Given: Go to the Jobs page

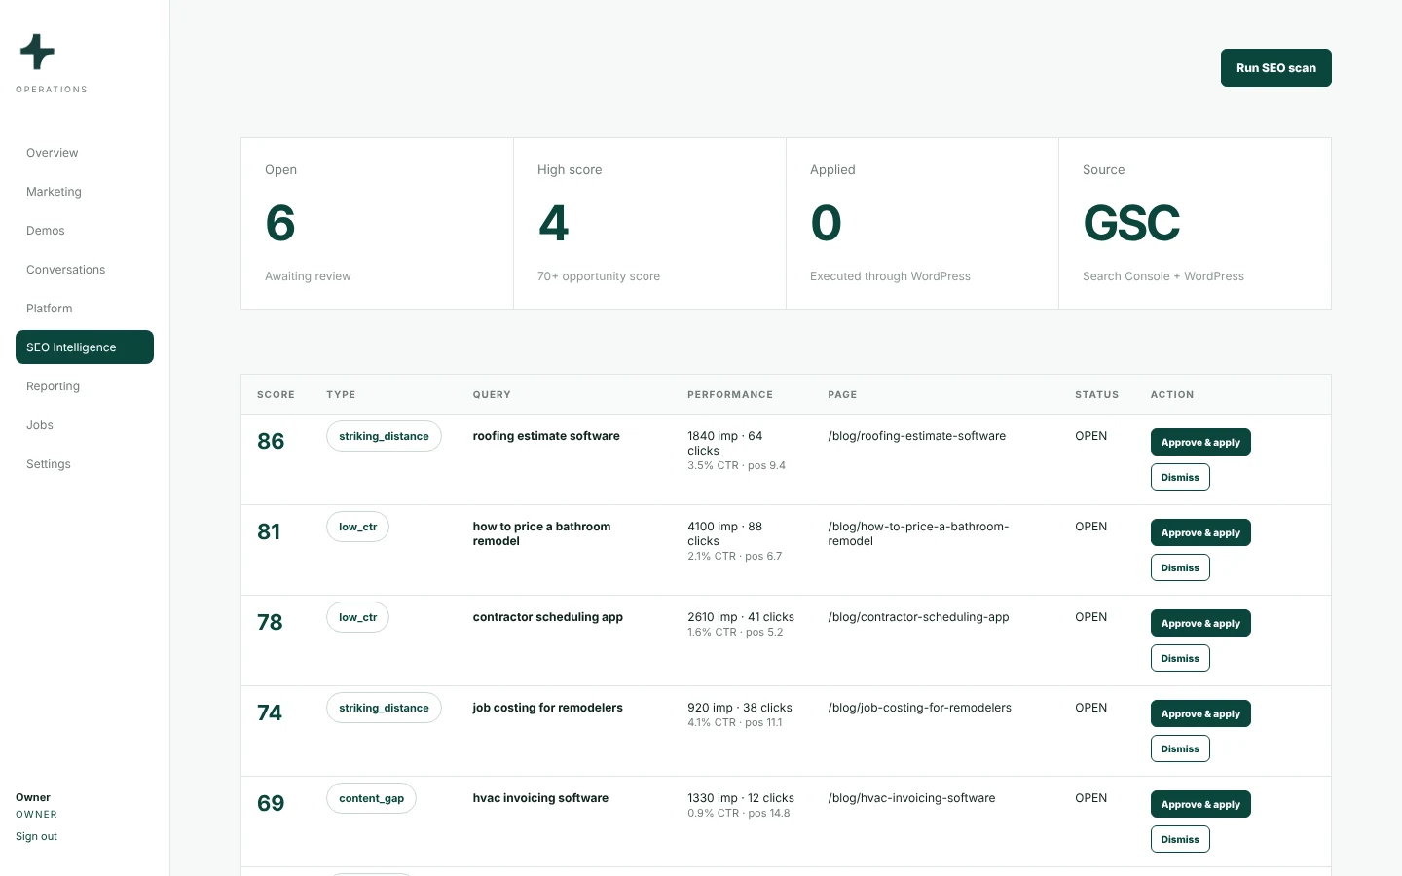Looking at the screenshot, I should point(85,425).
